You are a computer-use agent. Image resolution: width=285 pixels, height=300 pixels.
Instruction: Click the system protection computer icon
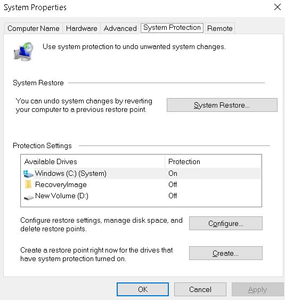pos(23,51)
